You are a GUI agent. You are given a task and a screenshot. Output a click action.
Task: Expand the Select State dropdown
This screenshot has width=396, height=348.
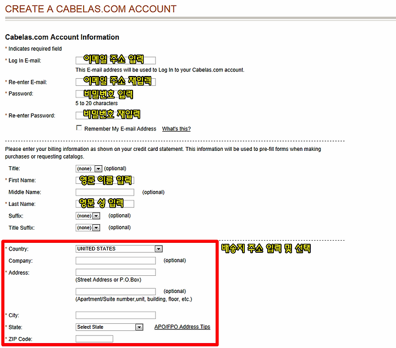point(109,327)
